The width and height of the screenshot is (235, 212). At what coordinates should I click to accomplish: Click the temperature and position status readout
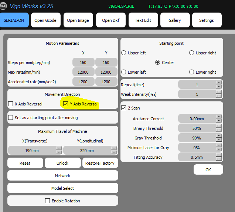pyautogui.click(x=173, y=6)
